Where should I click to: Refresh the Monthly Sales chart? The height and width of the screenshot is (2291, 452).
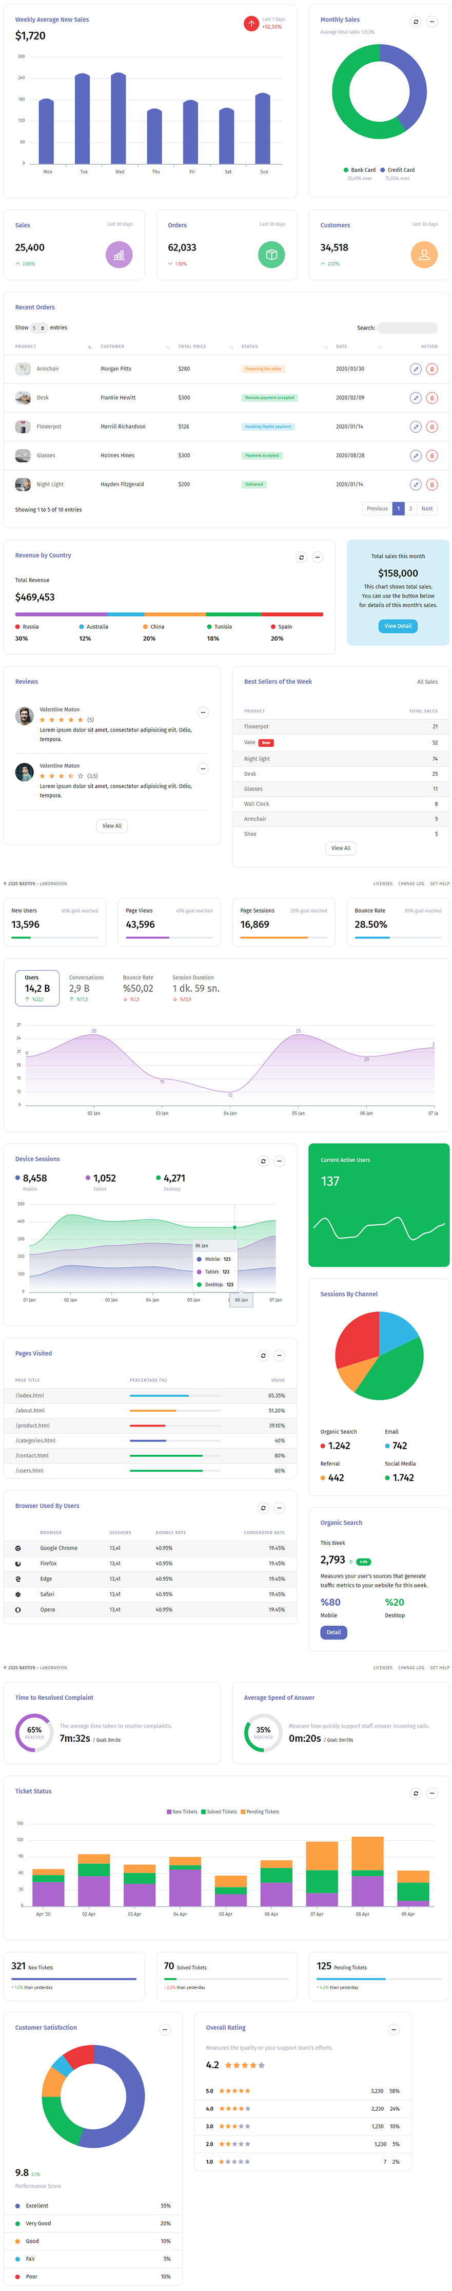[416, 22]
